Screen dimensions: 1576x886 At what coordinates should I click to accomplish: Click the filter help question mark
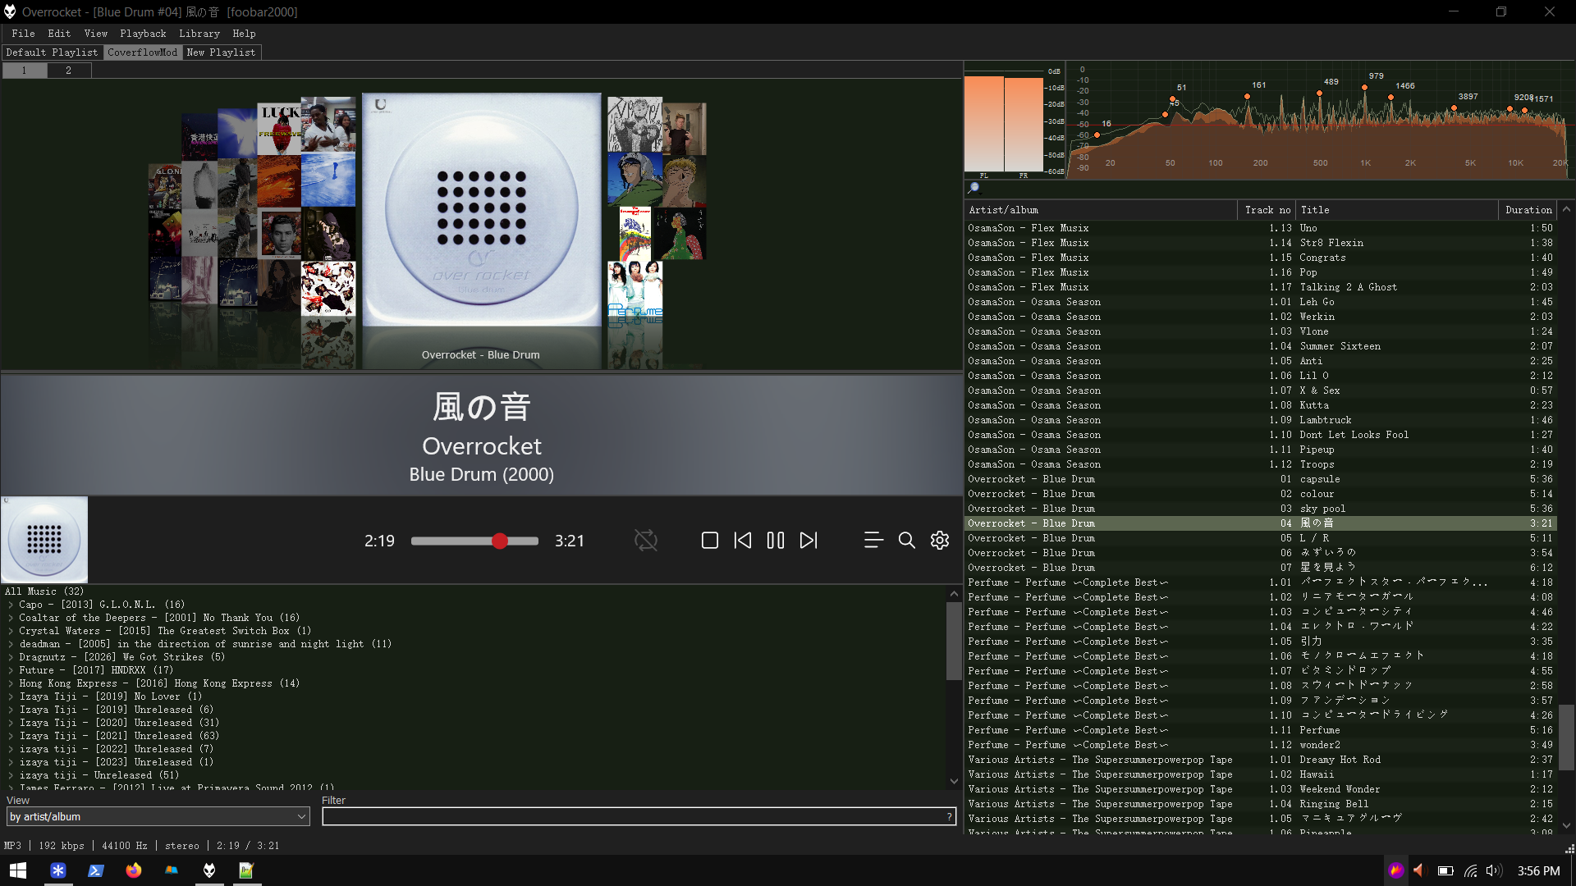(x=950, y=816)
